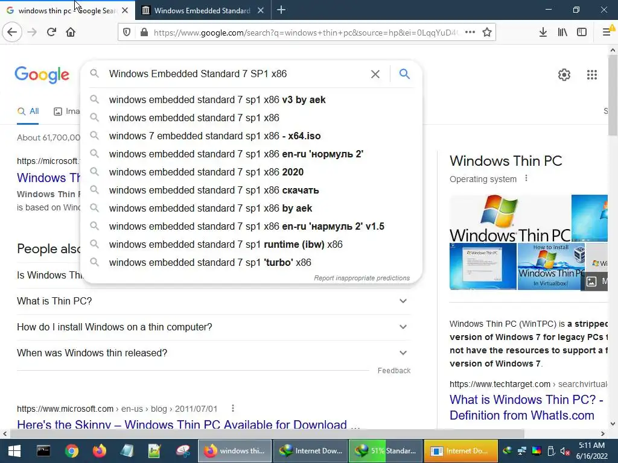The width and height of the screenshot is (618, 463).
Task: Clear the Google search box text
Action: click(375, 74)
